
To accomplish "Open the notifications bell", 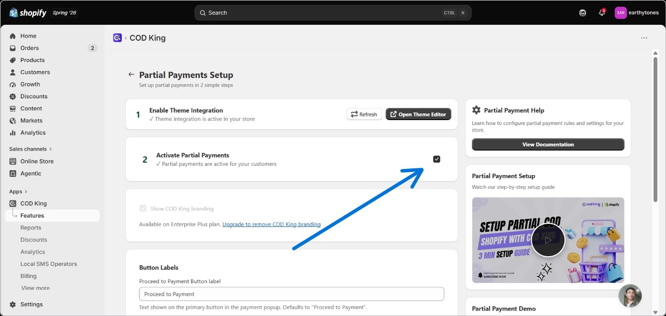I will [x=602, y=12].
